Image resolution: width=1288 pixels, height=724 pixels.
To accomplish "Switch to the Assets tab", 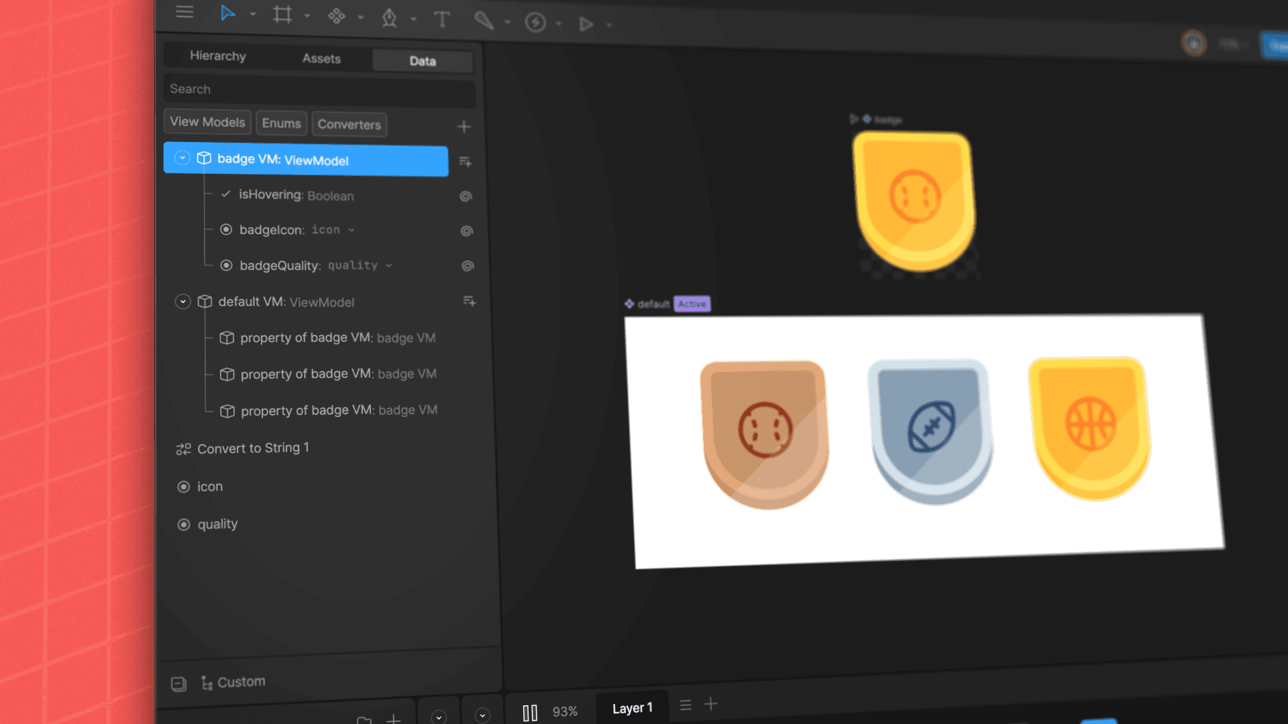I will [x=321, y=59].
